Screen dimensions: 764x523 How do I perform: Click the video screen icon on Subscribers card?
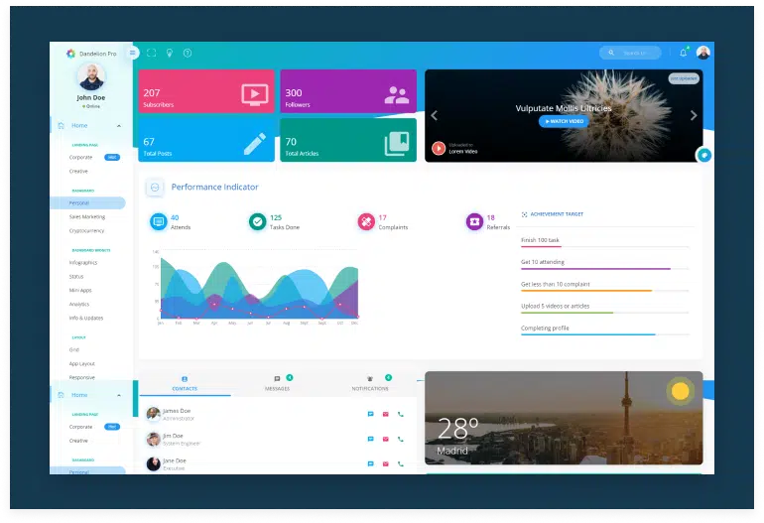[x=254, y=94]
